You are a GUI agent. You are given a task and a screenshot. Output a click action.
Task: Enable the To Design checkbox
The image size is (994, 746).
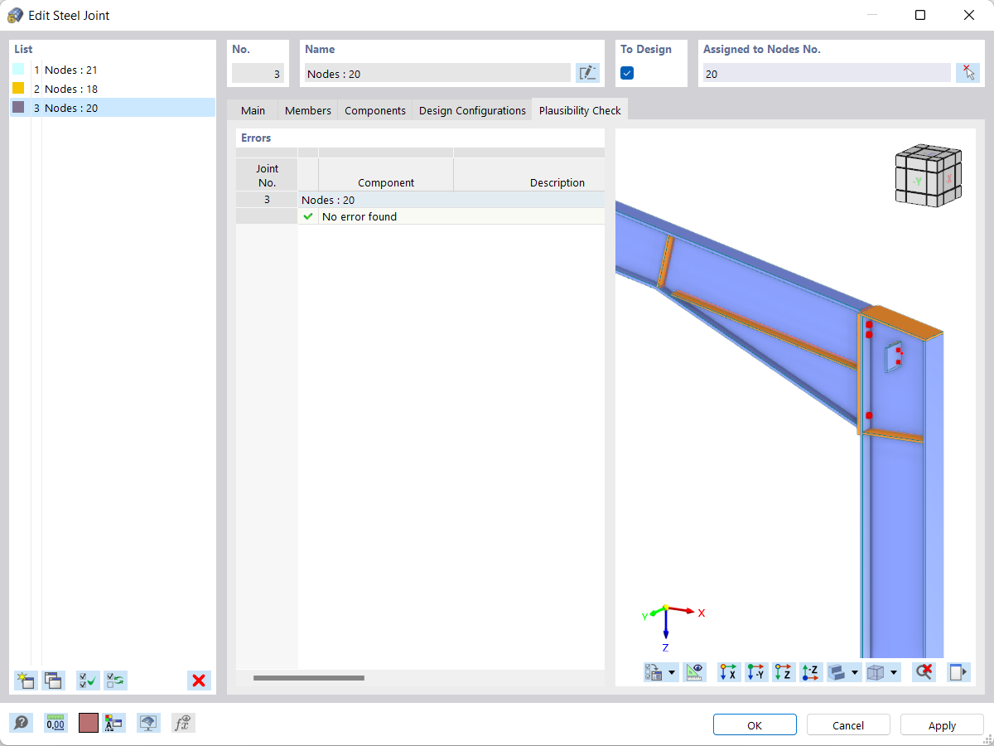pyautogui.click(x=627, y=73)
